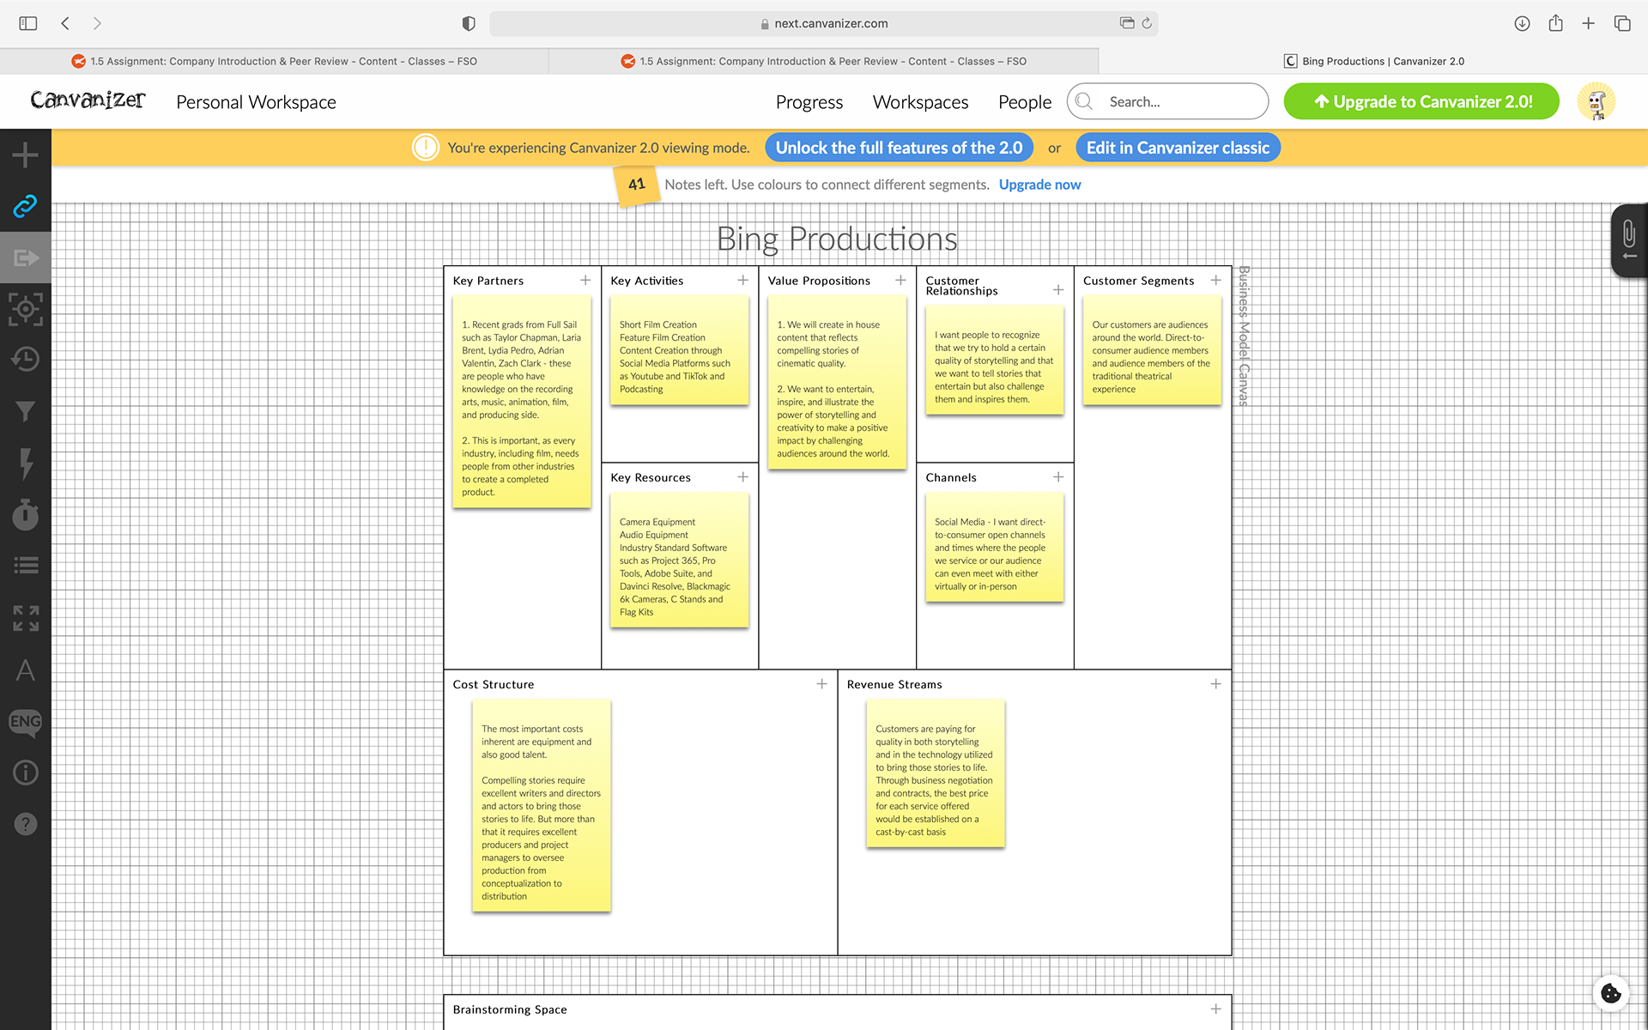Image resolution: width=1648 pixels, height=1030 pixels.
Task: Add a note to Key Activities
Action: (743, 281)
